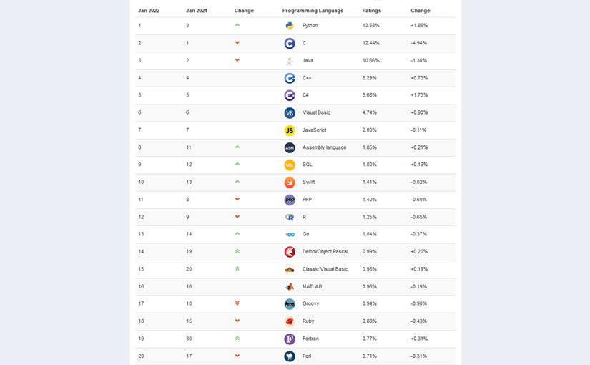Click the green up arrow for Python
The width and height of the screenshot is (590, 365).
tap(237, 25)
